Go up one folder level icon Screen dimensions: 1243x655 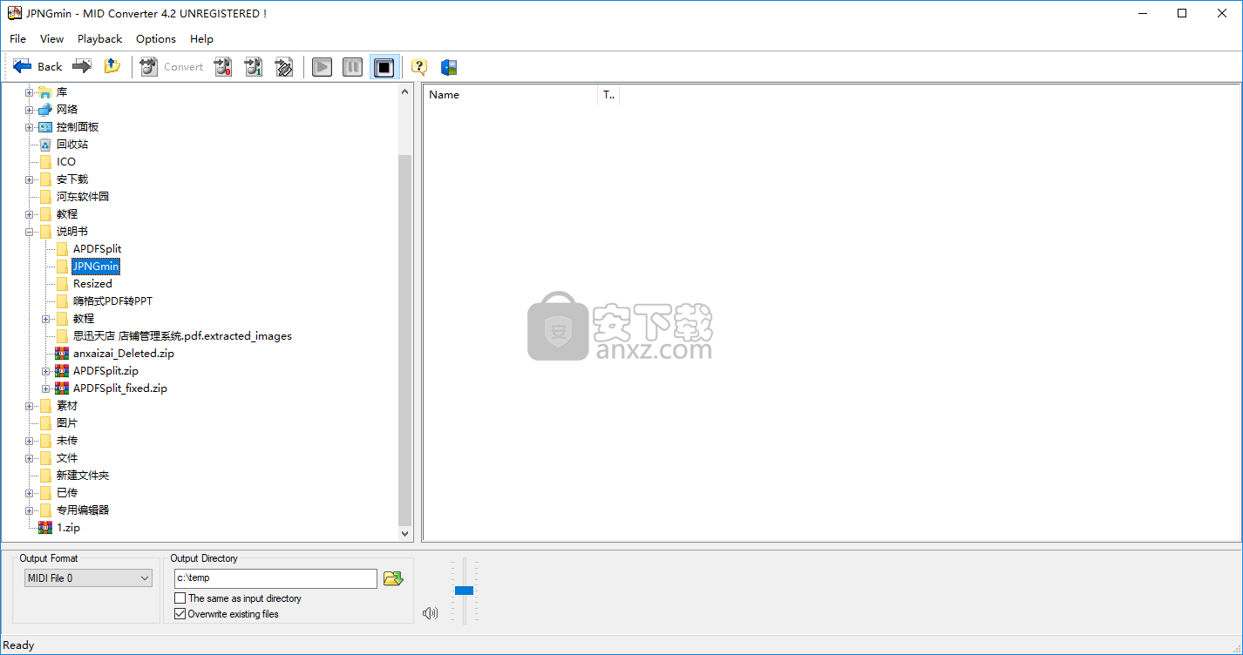coord(112,66)
